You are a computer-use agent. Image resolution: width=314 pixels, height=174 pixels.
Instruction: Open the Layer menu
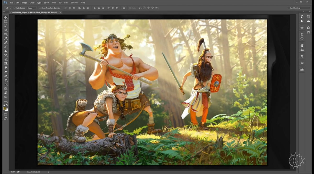32,3
